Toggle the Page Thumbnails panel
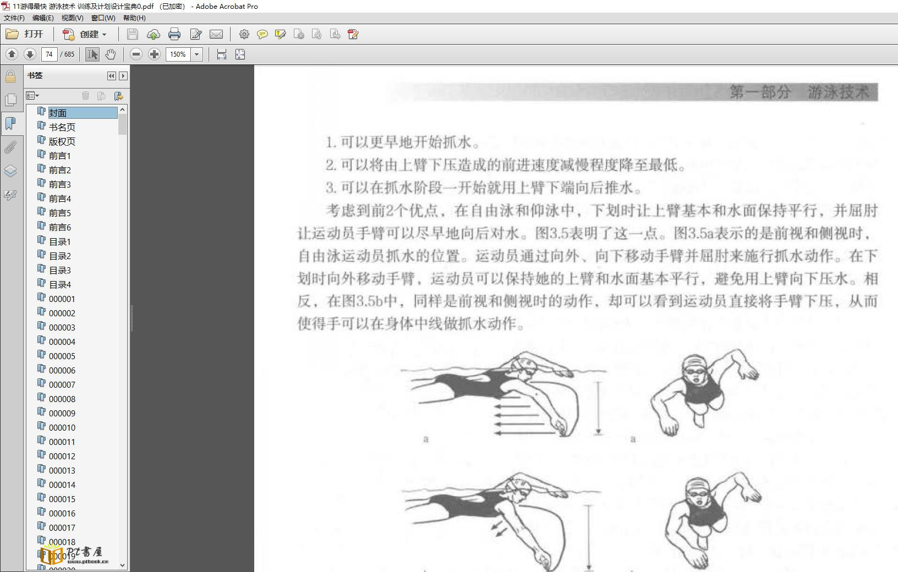 pos(10,100)
